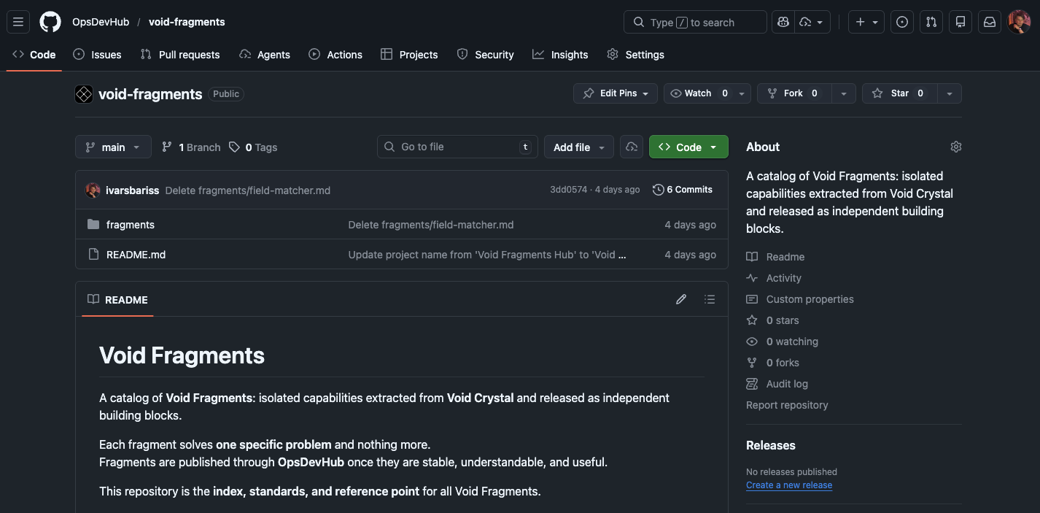Click Create a new release link
Image resolution: width=1040 pixels, height=513 pixels.
(789, 485)
